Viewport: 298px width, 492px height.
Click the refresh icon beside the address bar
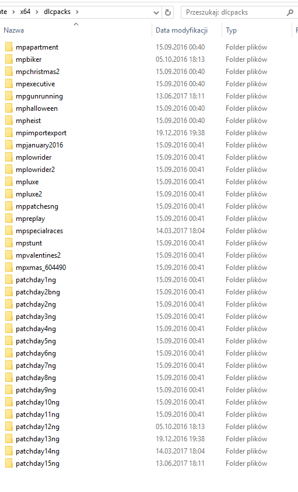pyautogui.click(x=168, y=12)
